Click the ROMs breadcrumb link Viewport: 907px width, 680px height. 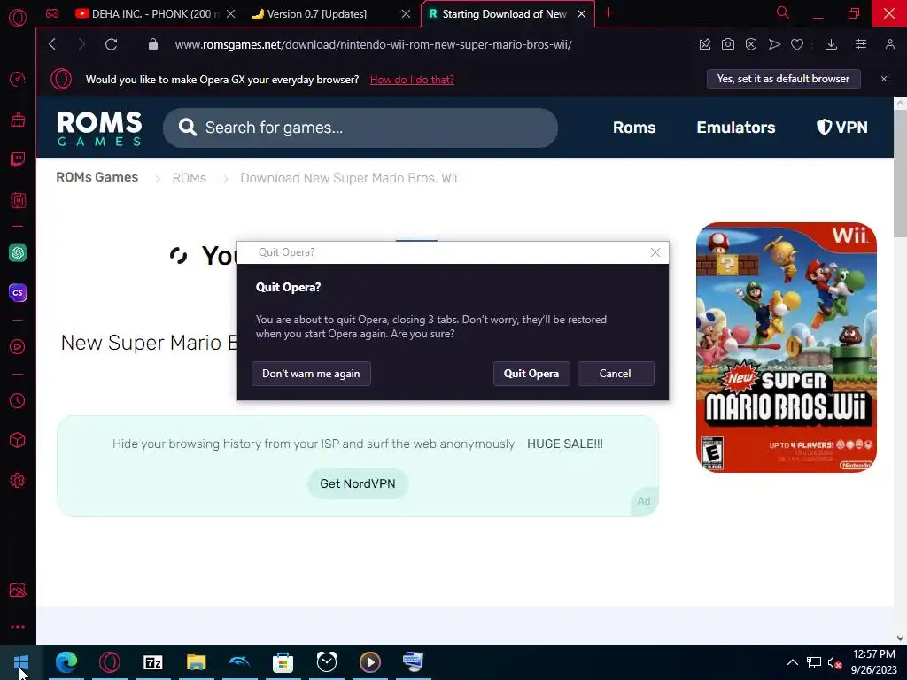(190, 178)
